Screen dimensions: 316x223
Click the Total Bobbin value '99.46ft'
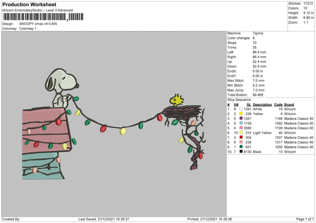[x=258, y=95]
